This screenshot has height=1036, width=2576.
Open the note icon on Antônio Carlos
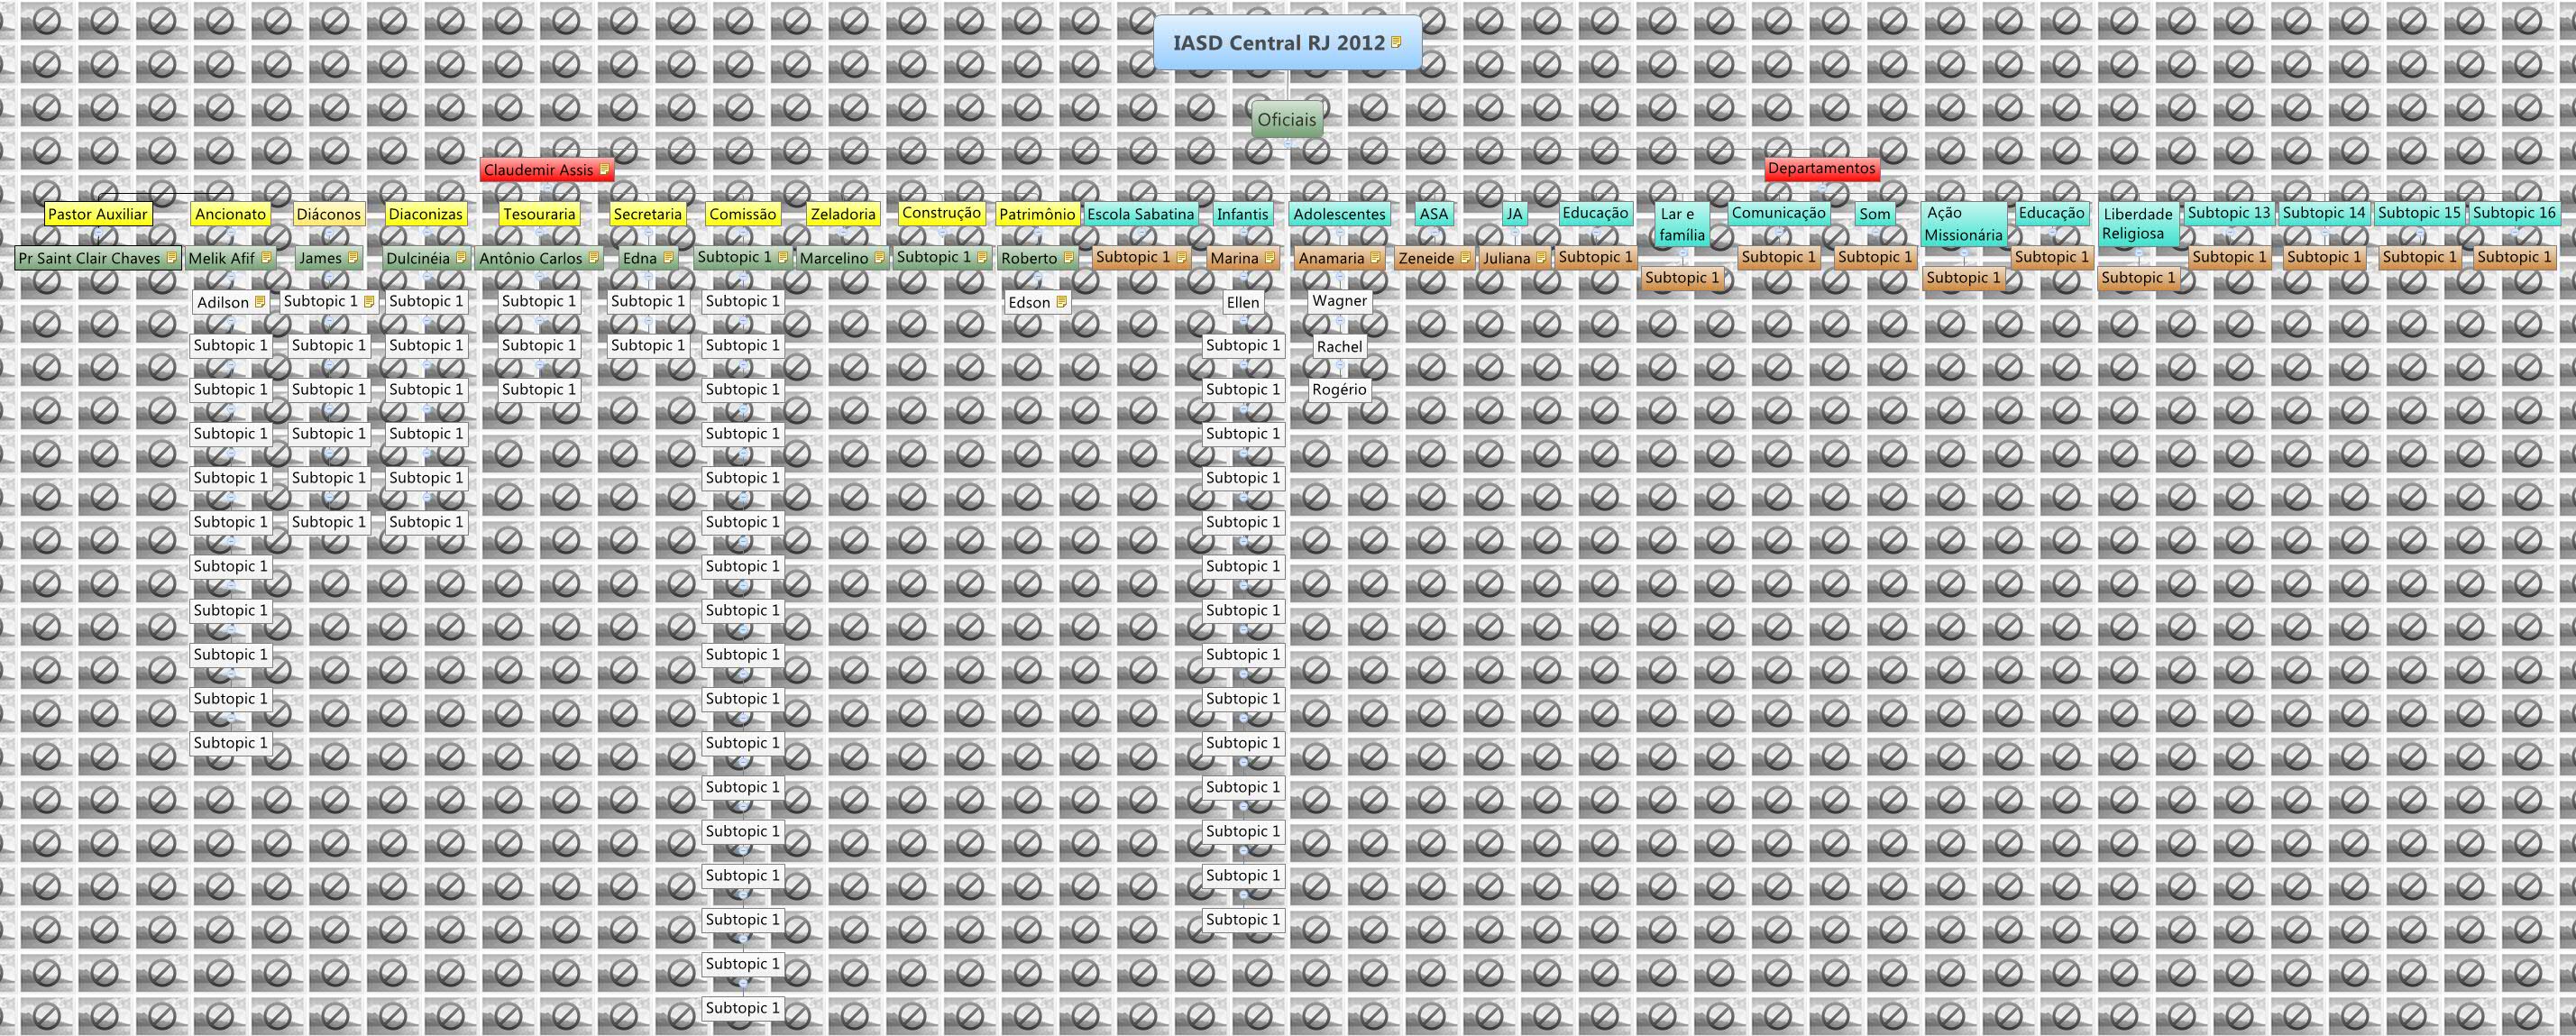click(x=593, y=257)
